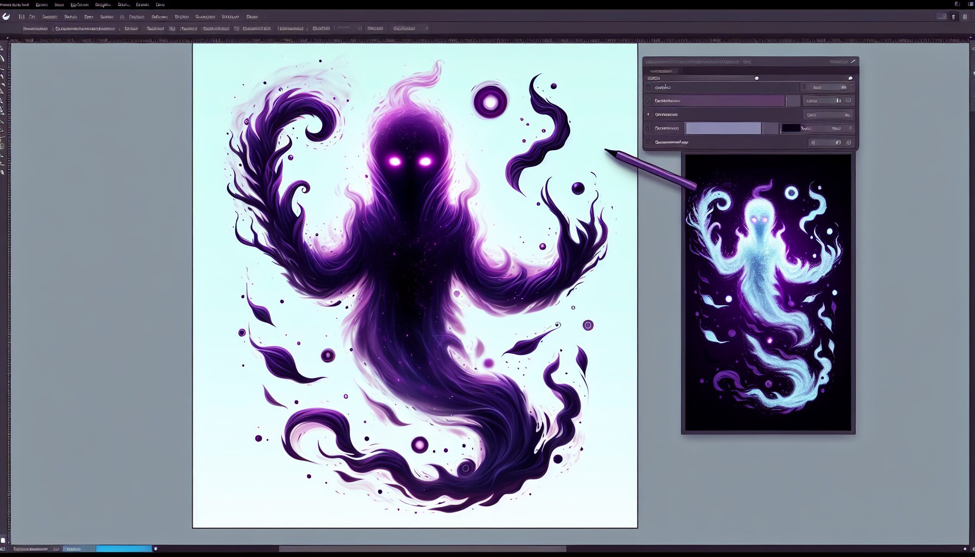Image resolution: width=975 pixels, height=557 pixels.
Task: Click the cloud icon in the first layer row
Action: (x=844, y=87)
